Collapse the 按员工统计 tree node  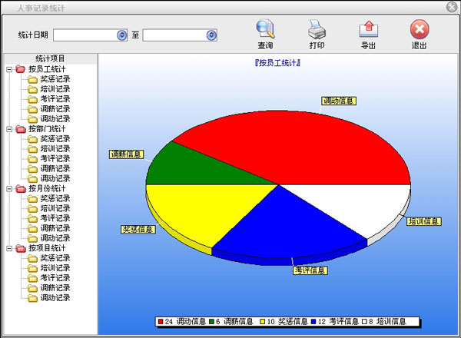(x=8, y=69)
